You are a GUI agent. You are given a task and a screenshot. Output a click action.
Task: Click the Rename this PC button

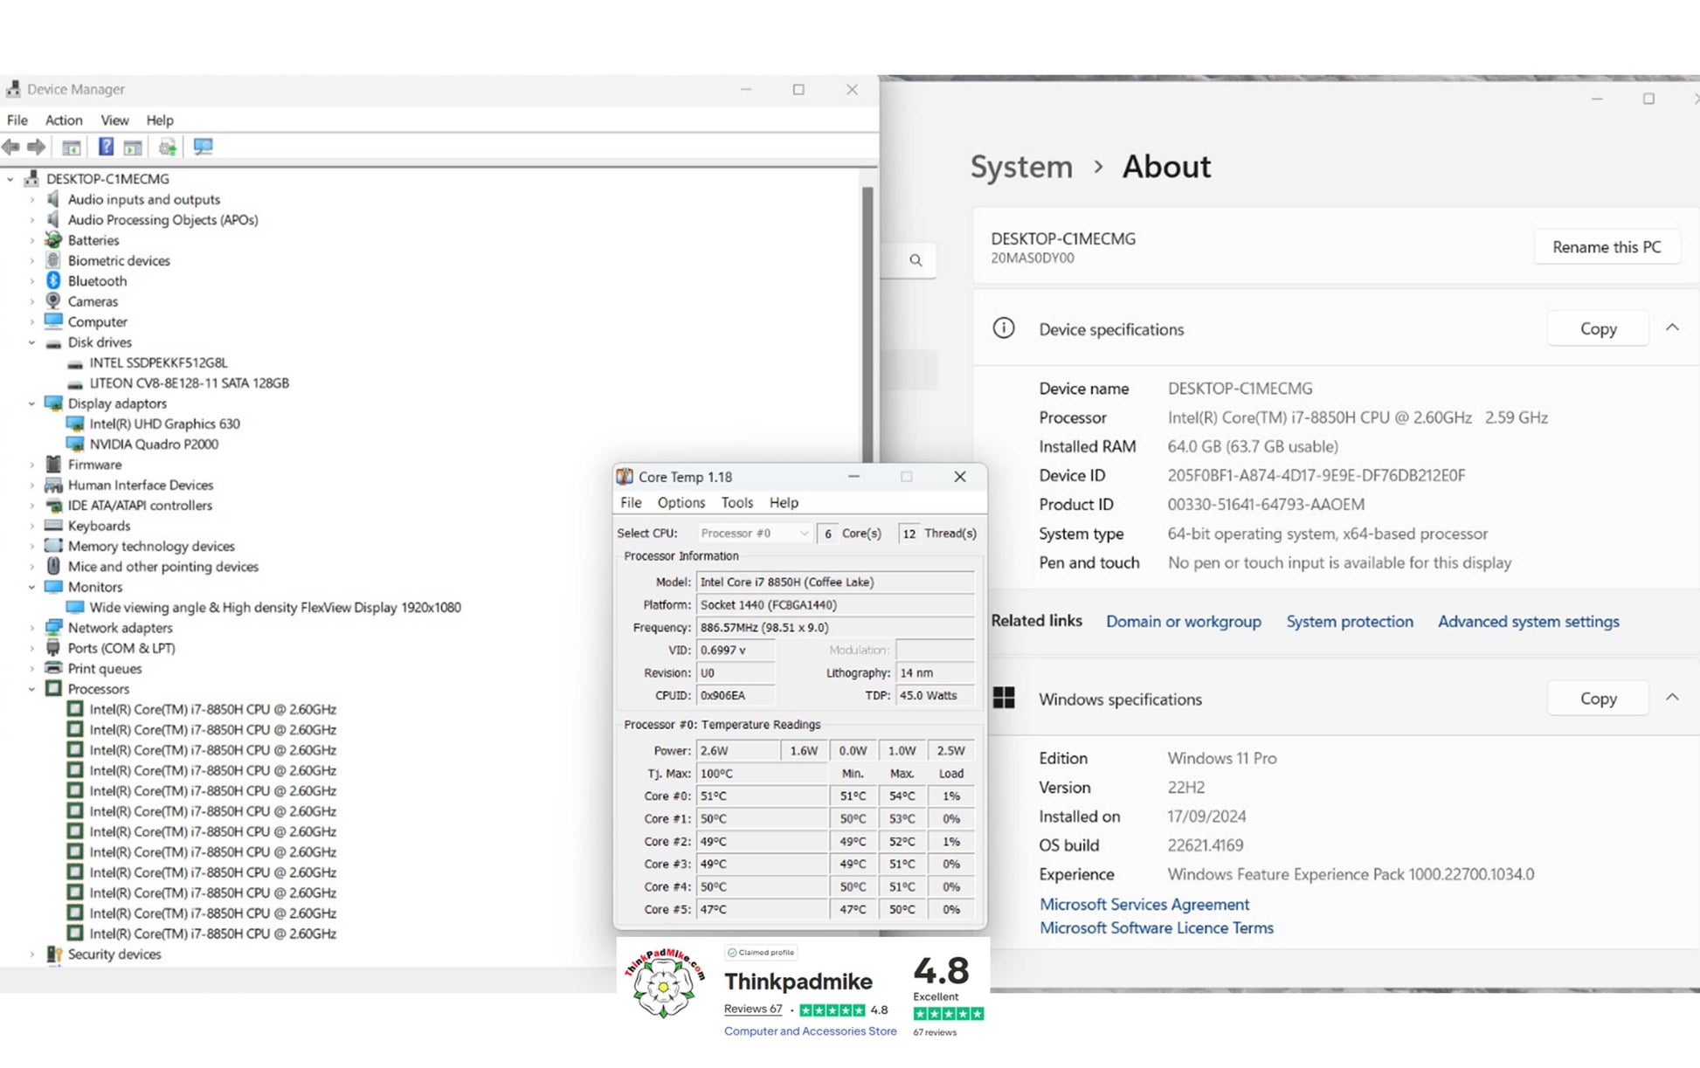tap(1606, 247)
